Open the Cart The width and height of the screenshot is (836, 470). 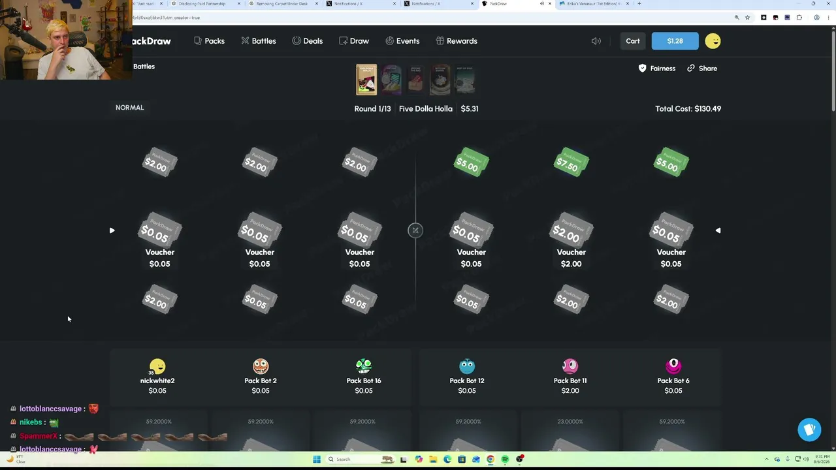[x=633, y=41]
